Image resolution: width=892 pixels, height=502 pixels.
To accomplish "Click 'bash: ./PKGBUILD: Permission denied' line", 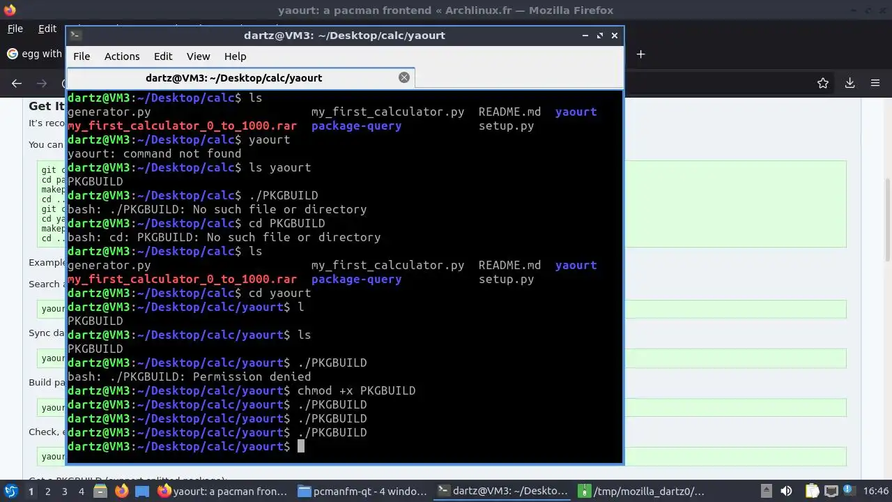I will pyautogui.click(x=189, y=376).
